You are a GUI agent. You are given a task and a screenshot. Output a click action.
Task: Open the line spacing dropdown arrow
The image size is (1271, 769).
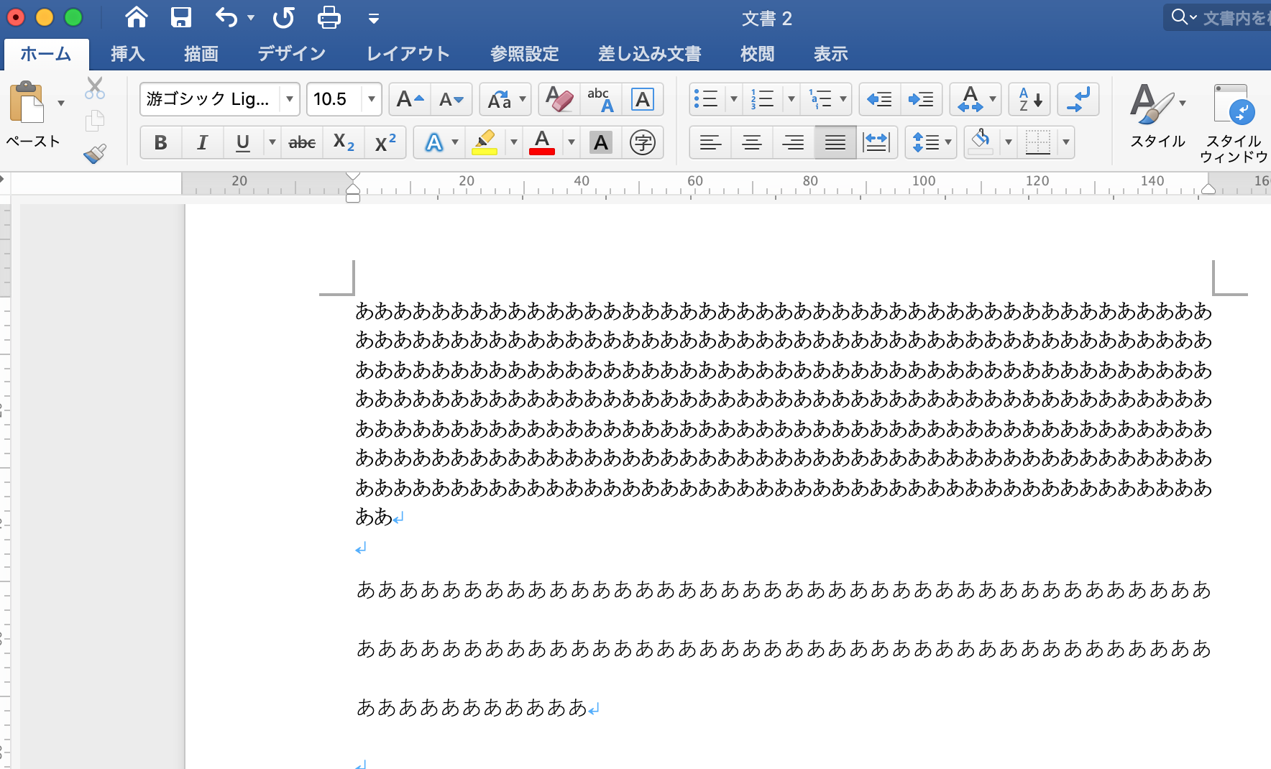coord(948,142)
